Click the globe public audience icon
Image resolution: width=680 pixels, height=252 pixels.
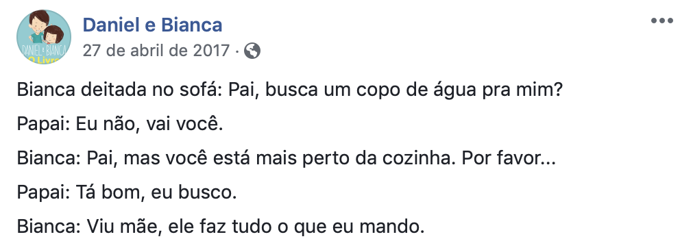click(252, 51)
